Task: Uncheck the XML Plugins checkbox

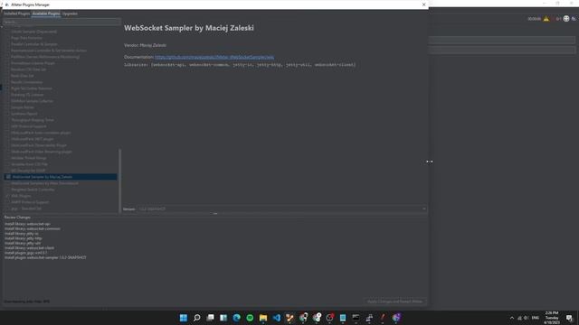Action: (x=7, y=196)
